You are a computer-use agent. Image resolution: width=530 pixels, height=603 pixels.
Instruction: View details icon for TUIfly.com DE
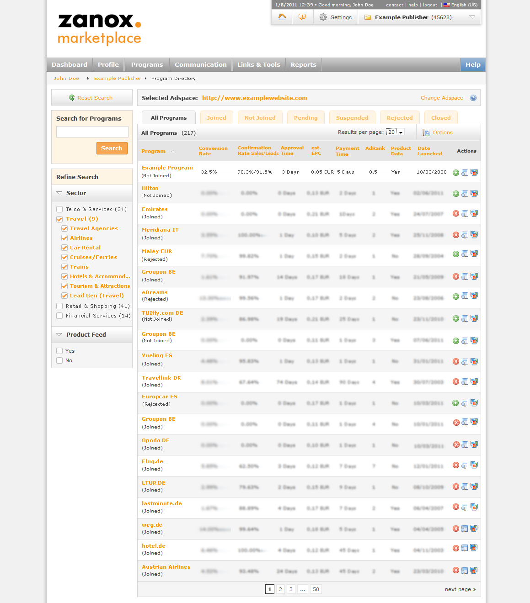pyautogui.click(x=465, y=318)
